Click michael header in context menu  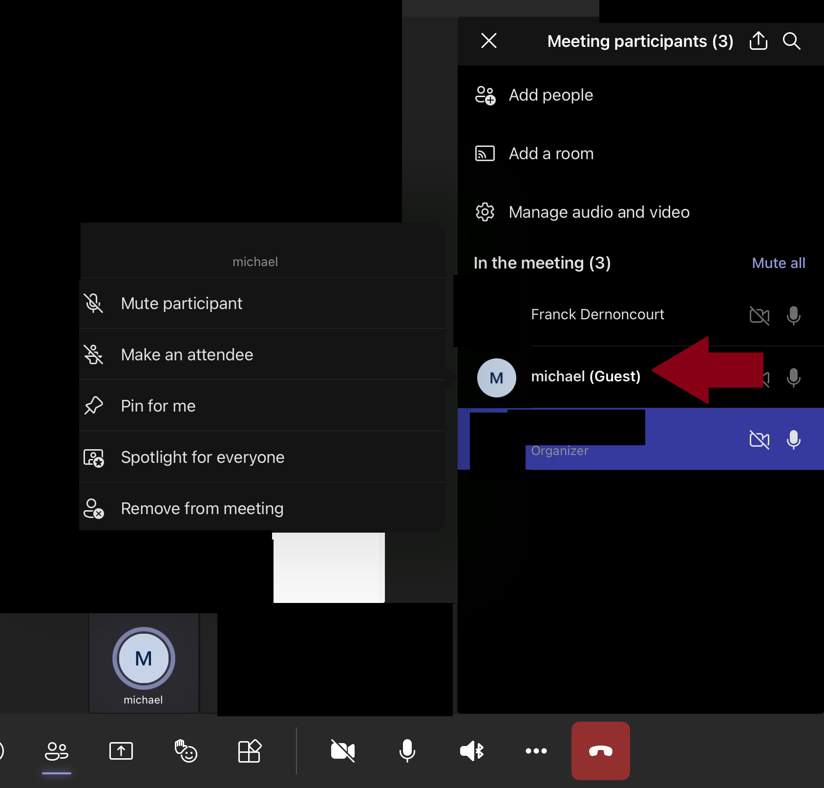[x=255, y=262]
